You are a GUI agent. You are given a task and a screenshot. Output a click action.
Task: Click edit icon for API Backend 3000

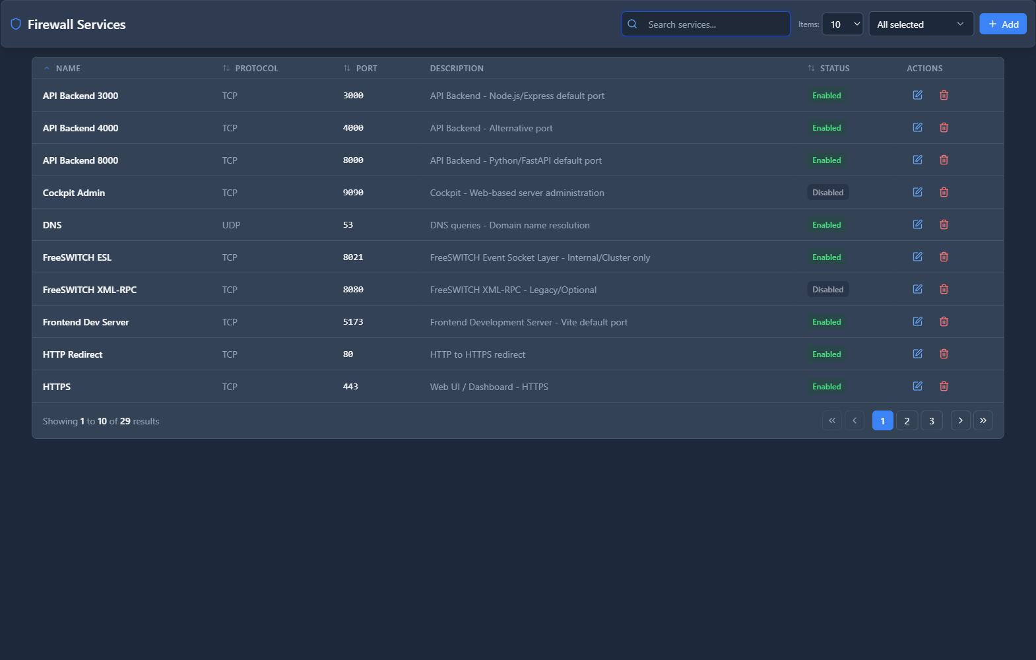(x=917, y=95)
